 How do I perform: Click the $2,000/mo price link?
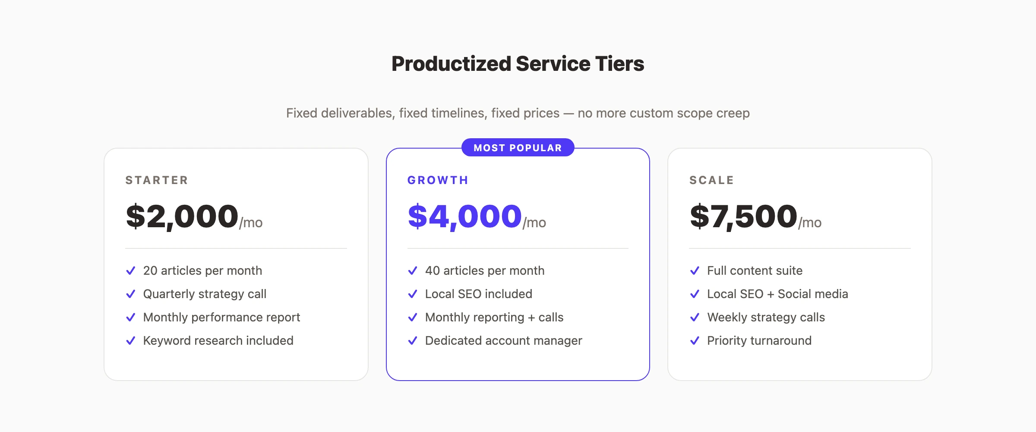193,217
